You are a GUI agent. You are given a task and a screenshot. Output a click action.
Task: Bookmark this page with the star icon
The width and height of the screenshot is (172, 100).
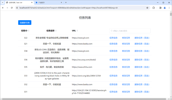(147, 8)
